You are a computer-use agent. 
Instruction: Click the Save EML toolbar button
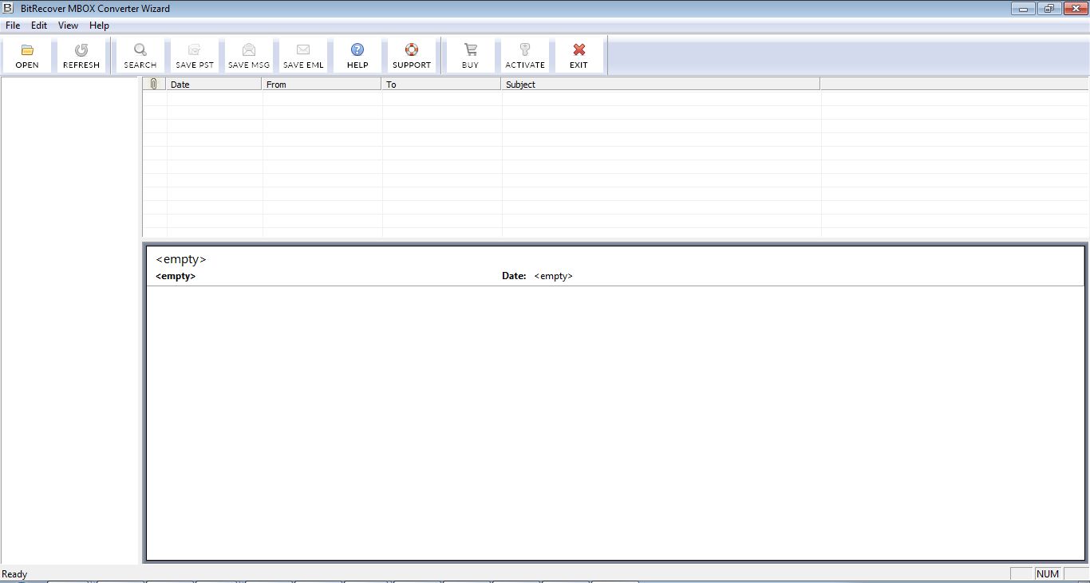[x=303, y=56]
